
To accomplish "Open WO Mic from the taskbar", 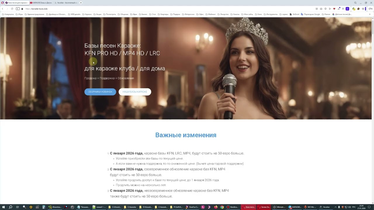I will [310, 207].
